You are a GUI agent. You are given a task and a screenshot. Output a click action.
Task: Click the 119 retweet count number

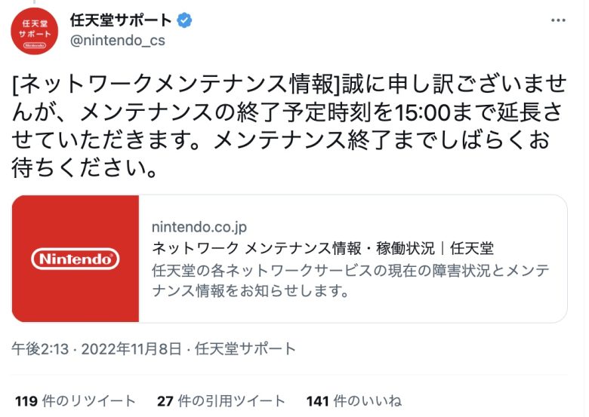point(26,401)
